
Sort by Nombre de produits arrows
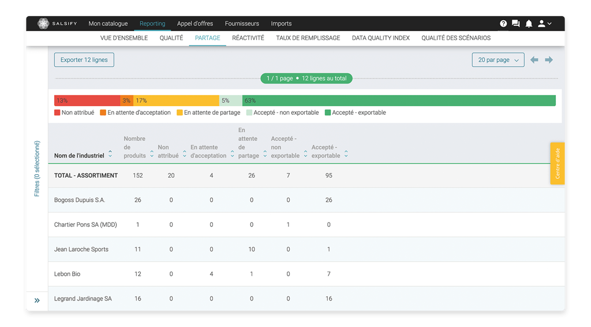pos(152,153)
